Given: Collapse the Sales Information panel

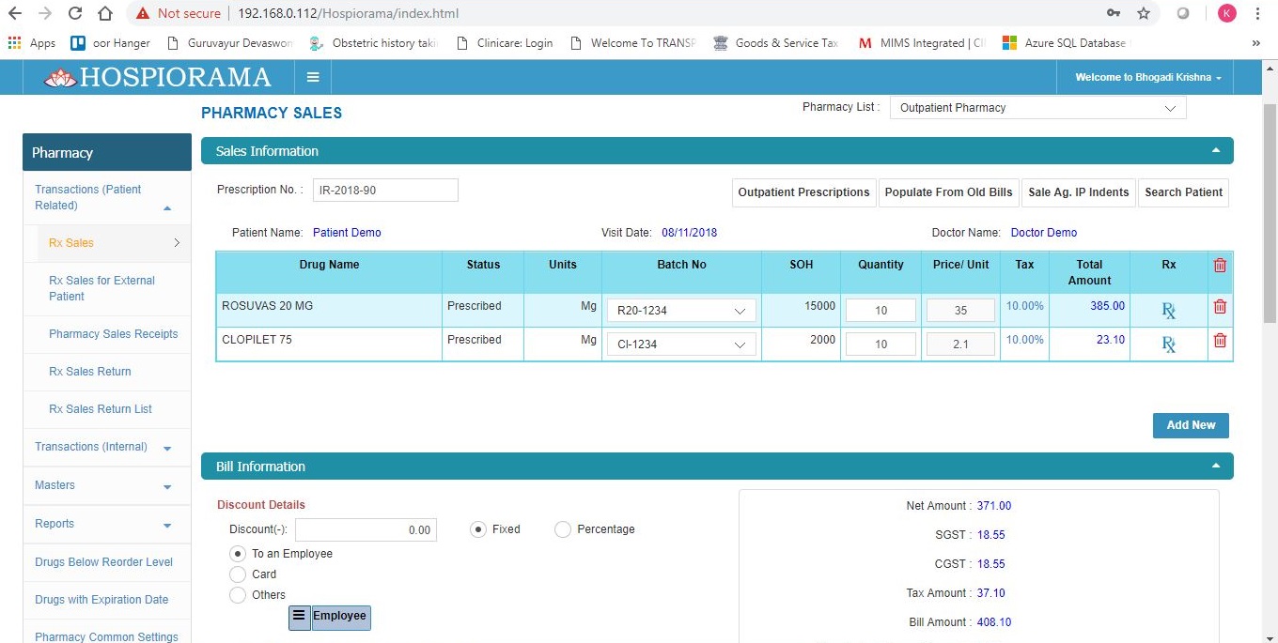Looking at the screenshot, I should pos(1215,150).
